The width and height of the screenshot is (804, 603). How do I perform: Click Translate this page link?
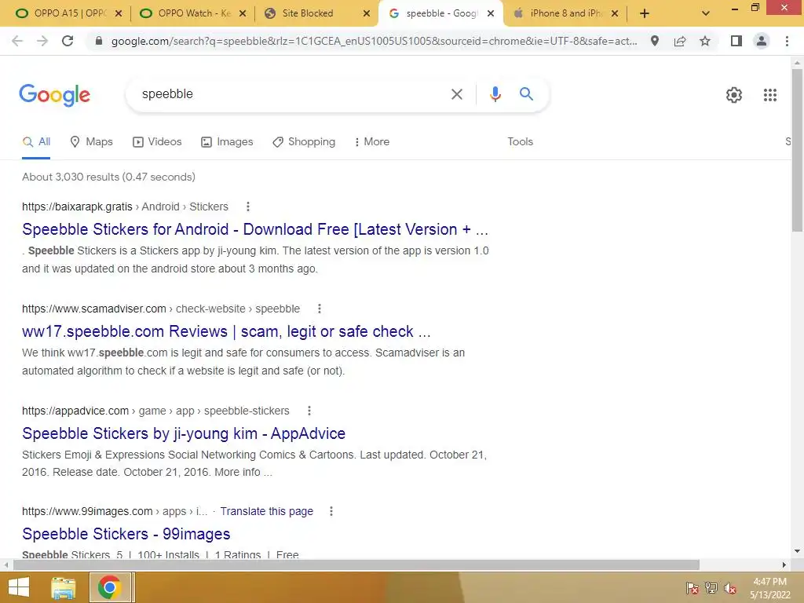tap(267, 511)
